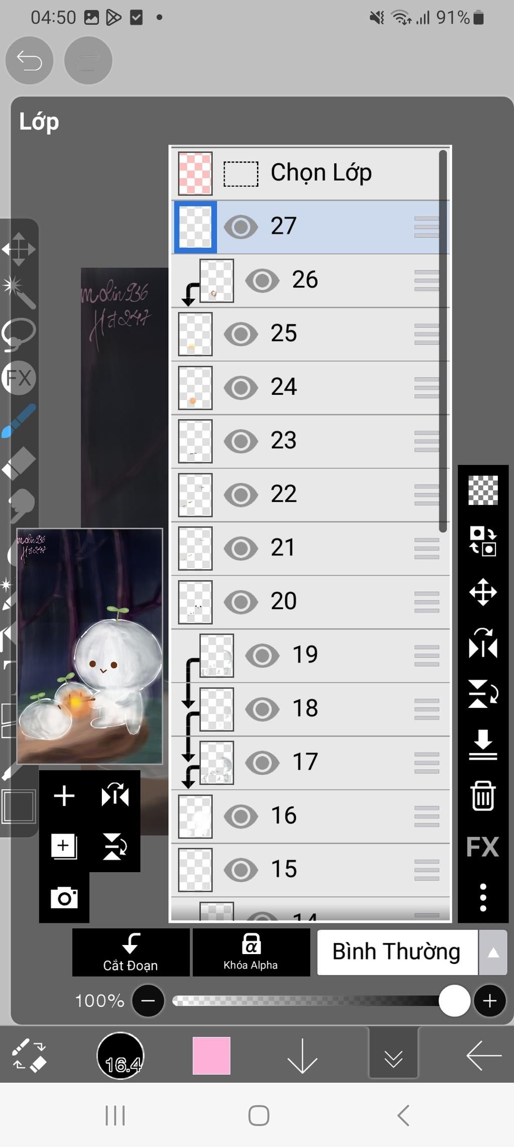514x1147 pixels.
Task: Tap the undo arrow button
Action: (29, 60)
